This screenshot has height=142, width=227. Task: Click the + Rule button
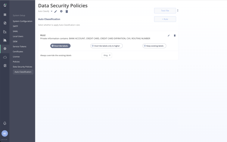point(165,19)
